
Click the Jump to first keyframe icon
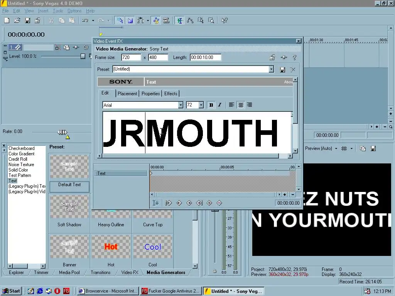coord(169,203)
